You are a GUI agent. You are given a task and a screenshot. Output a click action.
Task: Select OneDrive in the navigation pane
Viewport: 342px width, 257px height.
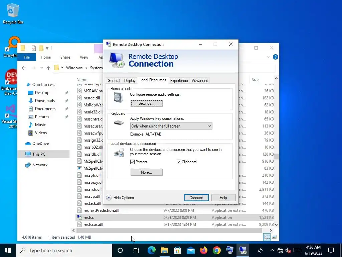pyautogui.click(x=40, y=143)
